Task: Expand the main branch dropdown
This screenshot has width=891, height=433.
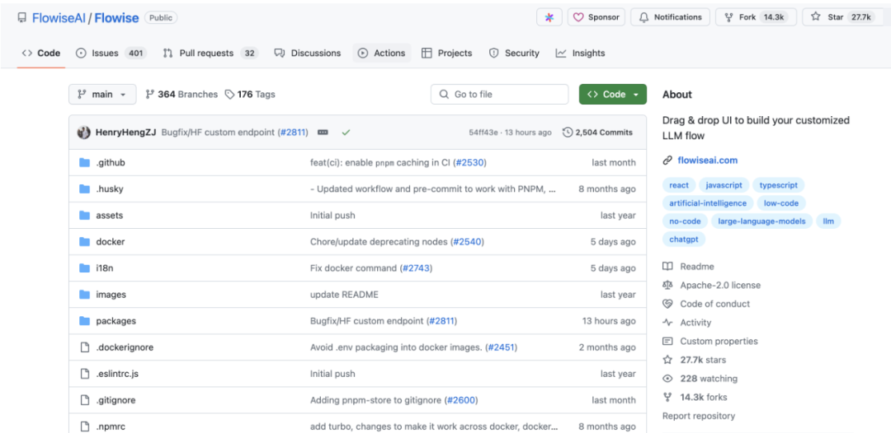Action: [x=102, y=95]
